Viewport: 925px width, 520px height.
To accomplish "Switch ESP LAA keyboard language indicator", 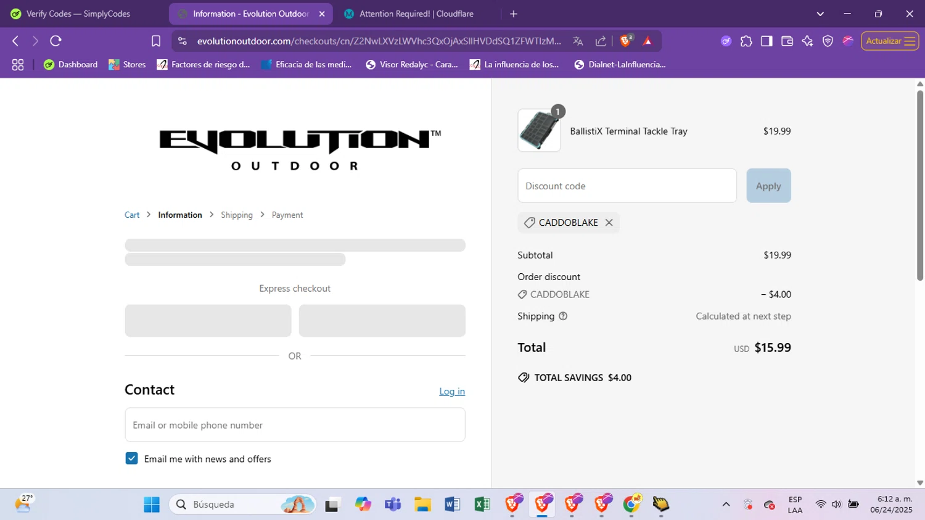I will (795, 505).
